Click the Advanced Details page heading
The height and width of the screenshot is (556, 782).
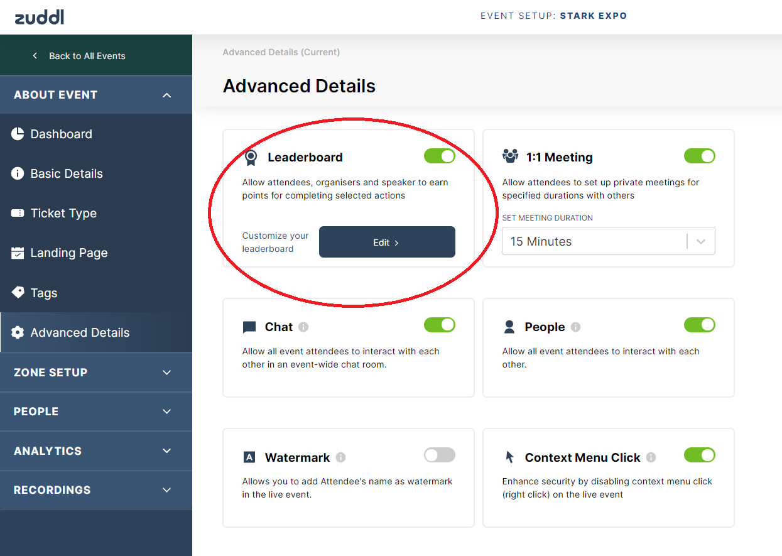(299, 86)
